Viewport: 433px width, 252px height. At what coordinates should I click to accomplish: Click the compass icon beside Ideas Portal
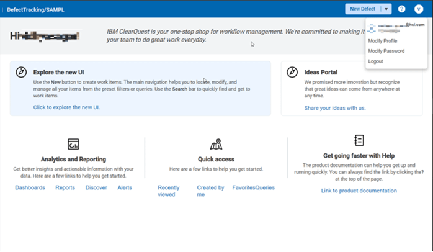click(x=292, y=72)
